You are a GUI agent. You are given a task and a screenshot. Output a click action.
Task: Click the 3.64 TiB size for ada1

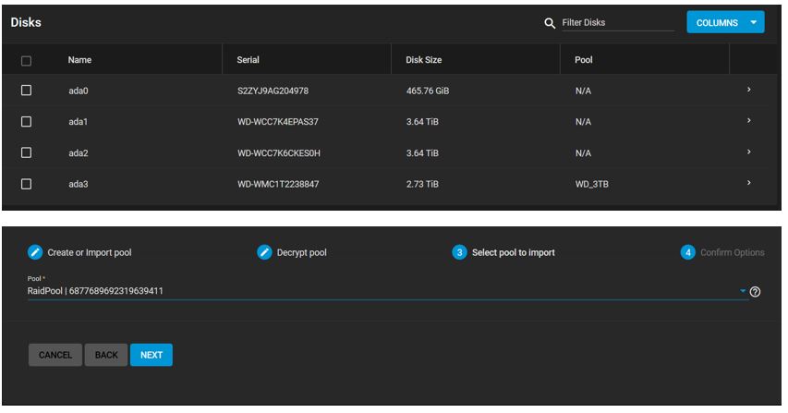point(422,122)
